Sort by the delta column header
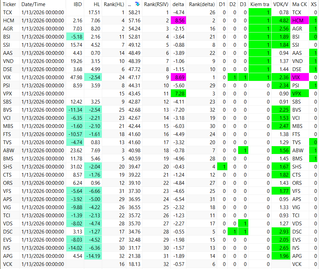Image resolution: width=319 pixels, height=269 pixels. (178, 4)
